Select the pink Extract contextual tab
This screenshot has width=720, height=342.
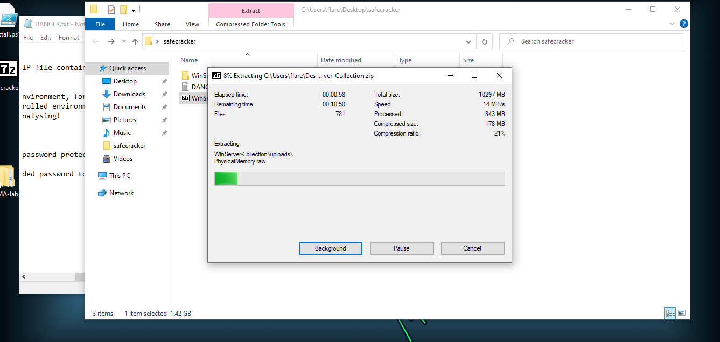[x=251, y=10]
